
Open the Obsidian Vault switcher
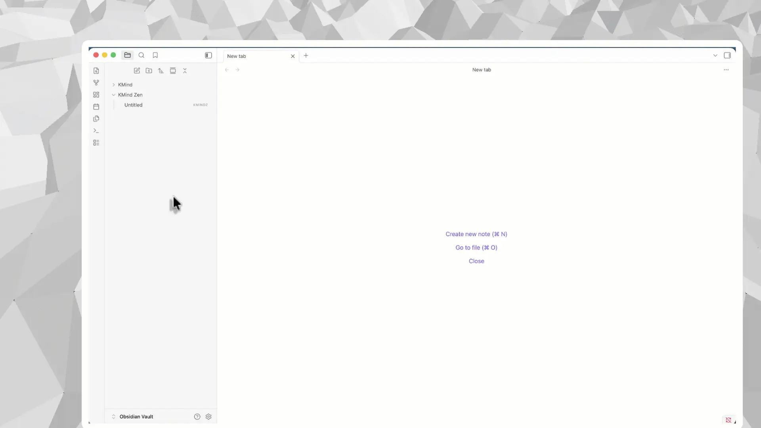point(132,417)
